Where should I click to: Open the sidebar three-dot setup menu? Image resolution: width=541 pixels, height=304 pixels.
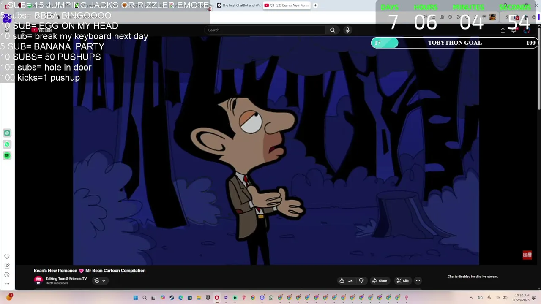7,284
